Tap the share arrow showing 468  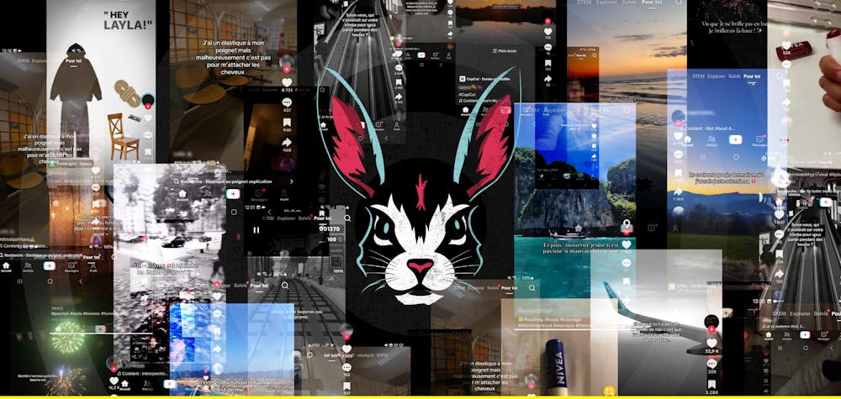(x=287, y=142)
